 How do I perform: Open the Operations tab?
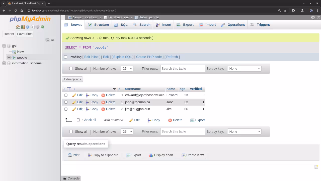click(x=233, y=25)
